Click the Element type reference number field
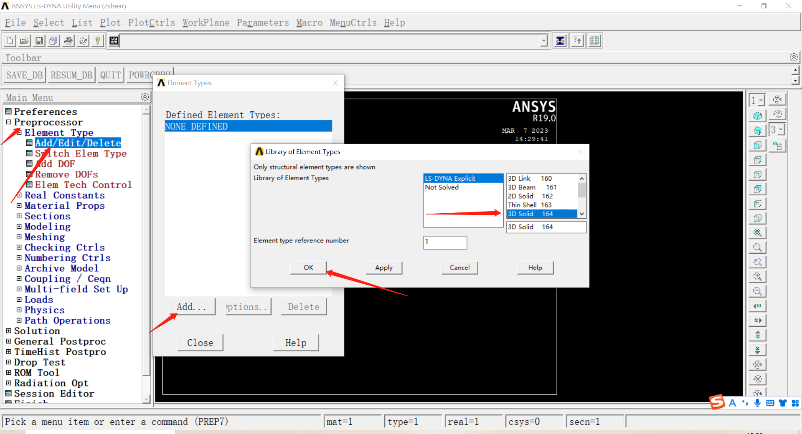802x434 pixels. pyautogui.click(x=445, y=242)
